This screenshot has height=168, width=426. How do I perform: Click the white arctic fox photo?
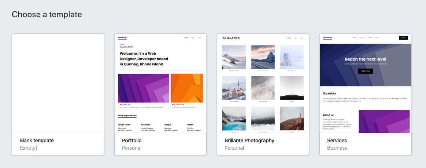pyautogui.click(x=292, y=57)
